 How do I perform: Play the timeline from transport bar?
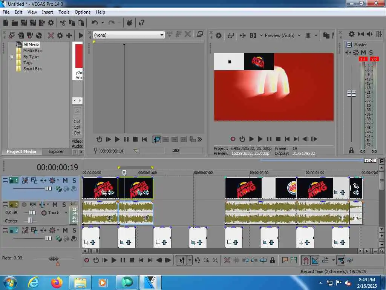pos(114,260)
